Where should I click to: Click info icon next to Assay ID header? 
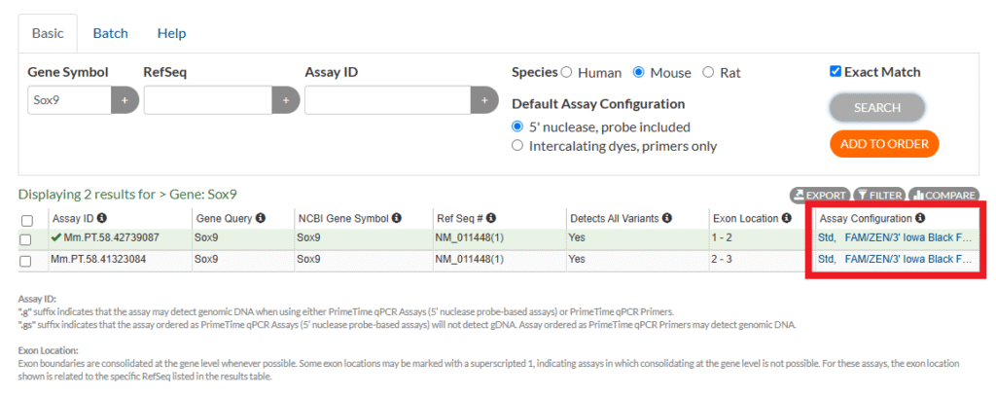pyautogui.click(x=102, y=219)
